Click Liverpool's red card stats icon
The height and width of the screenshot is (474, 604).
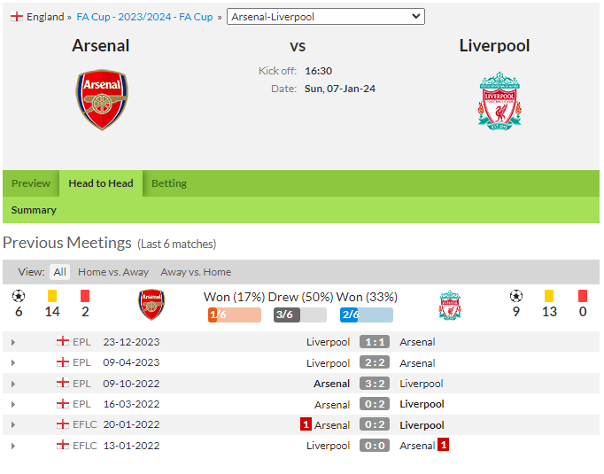tap(583, 296)
